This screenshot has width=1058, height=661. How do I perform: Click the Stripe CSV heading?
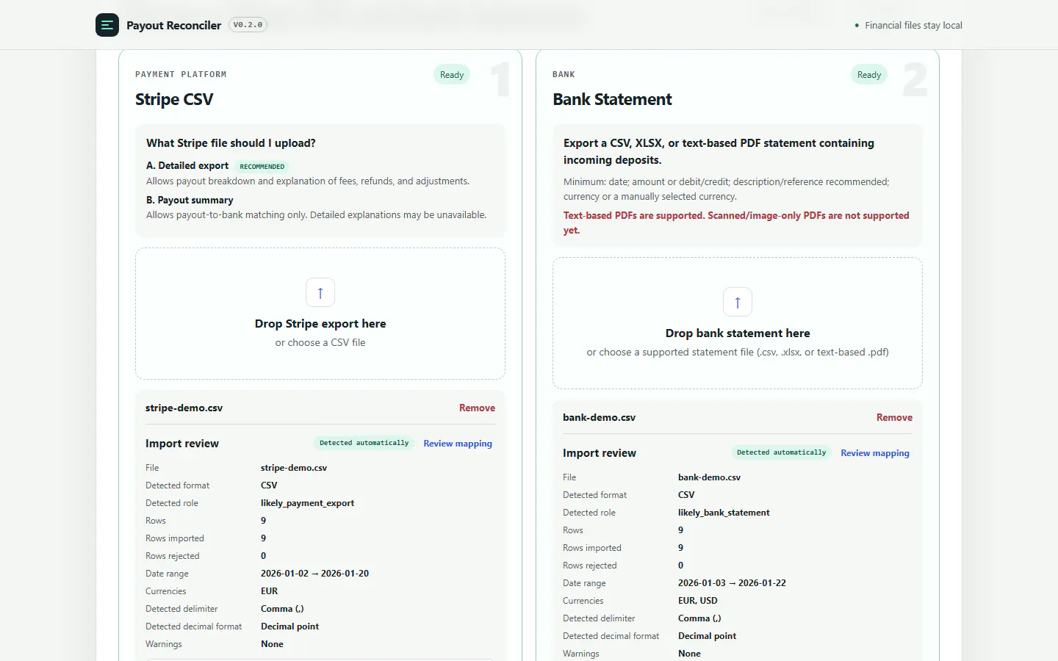[x=174, y=99]
